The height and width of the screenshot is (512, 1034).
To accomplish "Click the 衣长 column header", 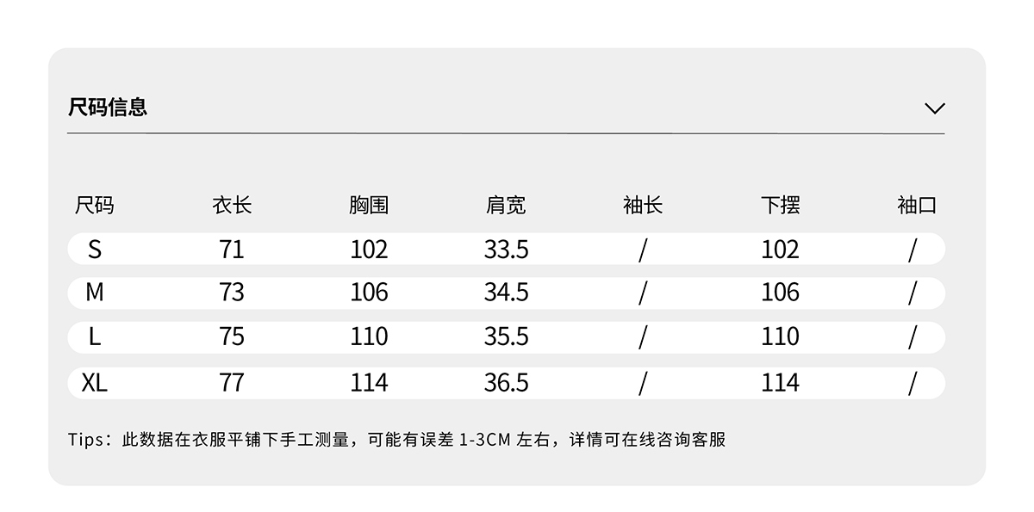I will pos(232,206).
